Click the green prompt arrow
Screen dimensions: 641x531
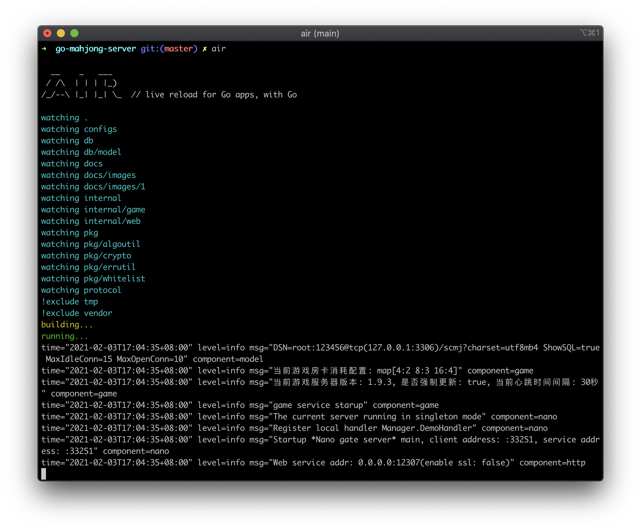44,49
